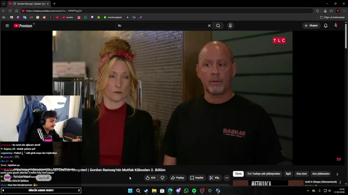This screenshot has height=195, width=348.
Task: Create a clip with Klip button
Action: tap(214, 178)
